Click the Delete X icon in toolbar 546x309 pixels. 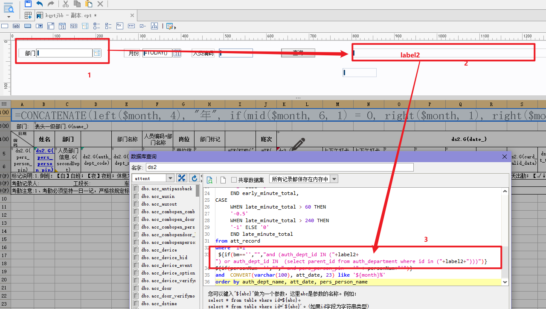coord(100,4)
